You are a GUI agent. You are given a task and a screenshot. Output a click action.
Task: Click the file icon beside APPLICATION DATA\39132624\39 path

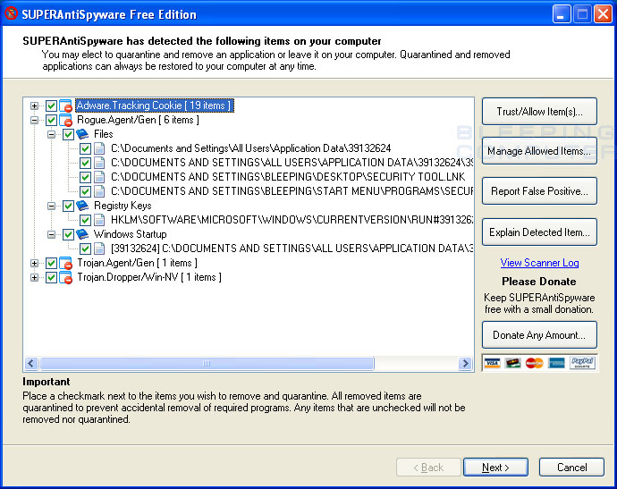[99, 163]
